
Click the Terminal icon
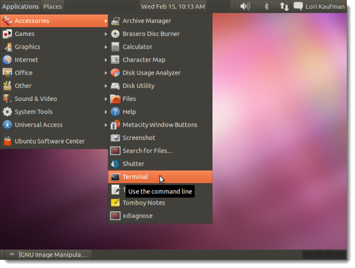tap(115, 177)
